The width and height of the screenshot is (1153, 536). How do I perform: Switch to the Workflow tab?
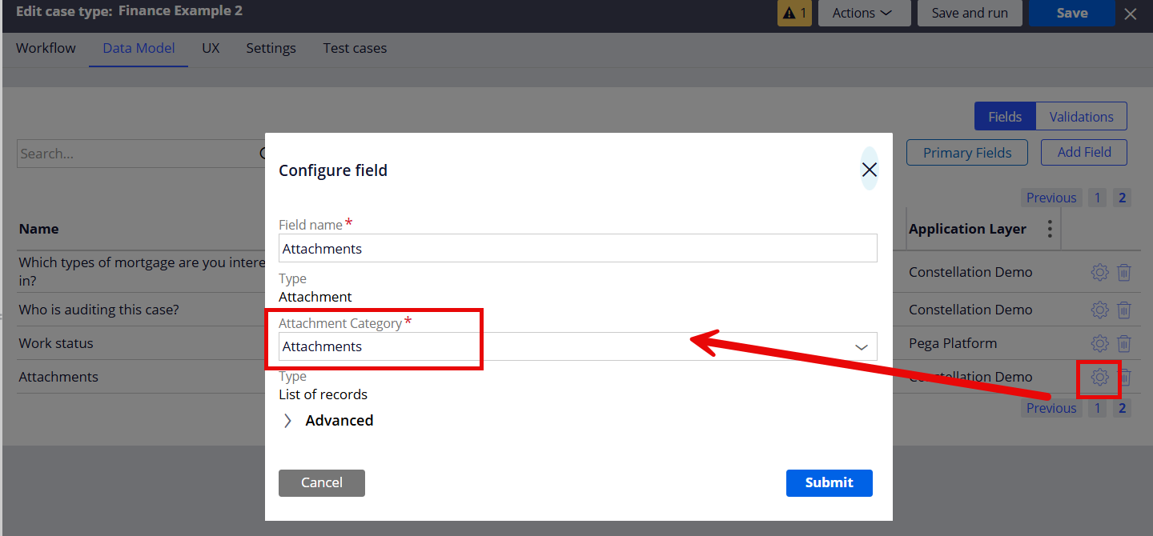coord(45,48)
